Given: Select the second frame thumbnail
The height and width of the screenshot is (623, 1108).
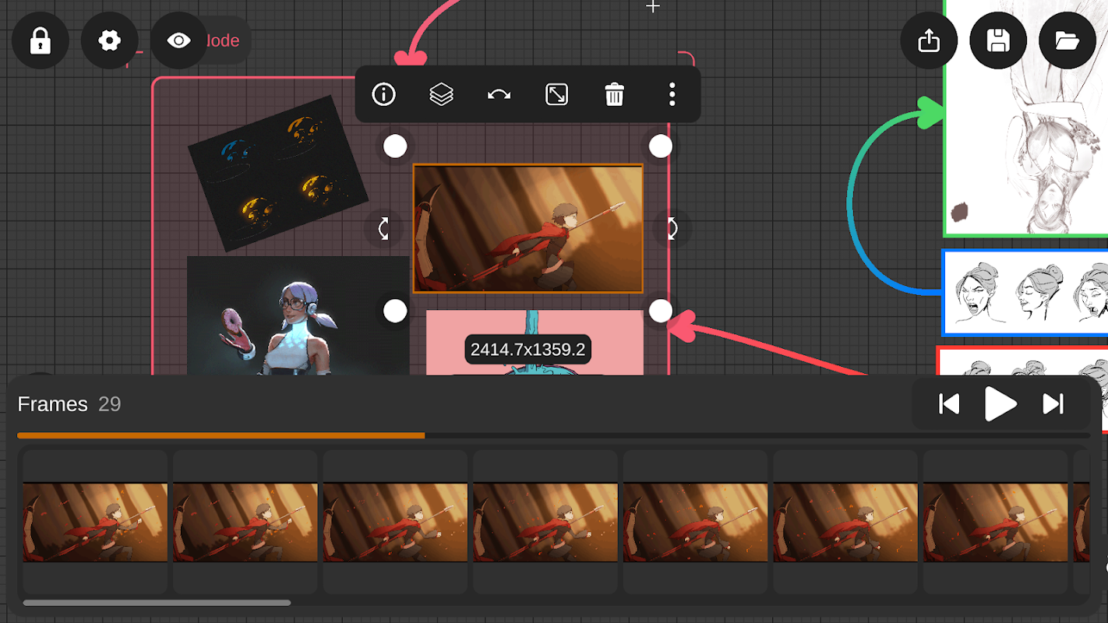Looking at the screenshot, I should point(245,522).
